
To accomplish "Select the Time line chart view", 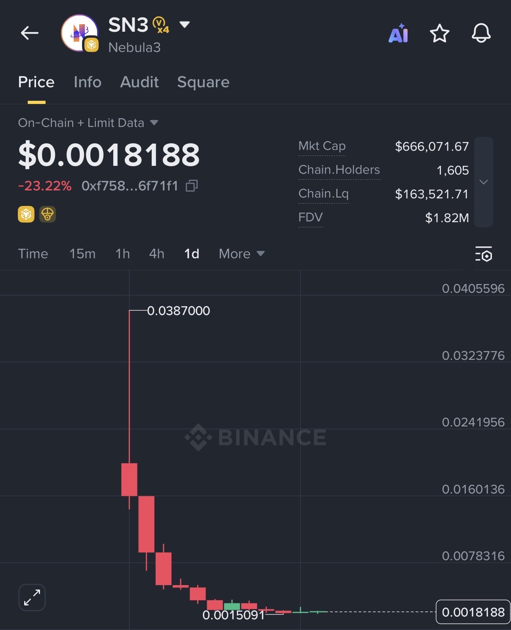I will 33,254.
